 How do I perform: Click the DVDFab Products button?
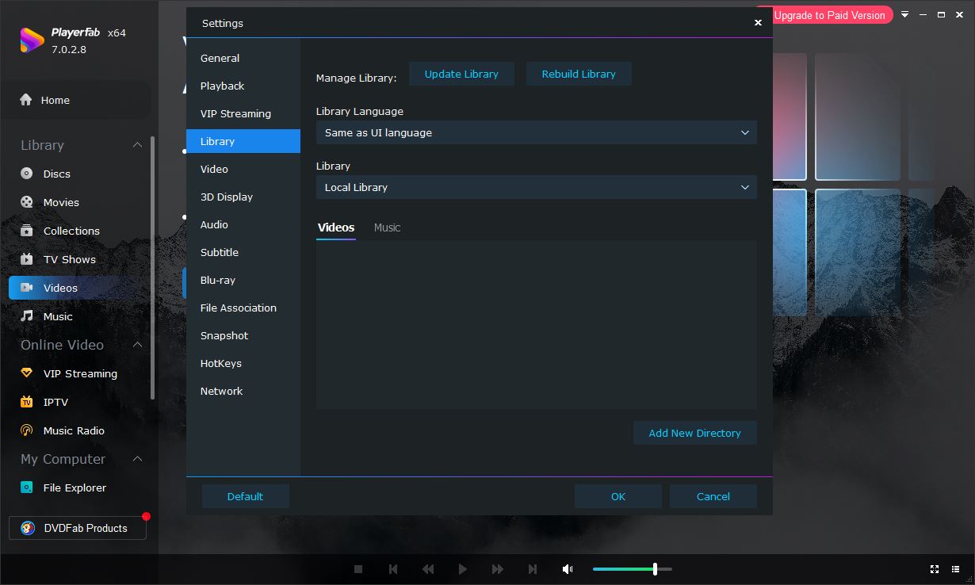tap(78, 528)
